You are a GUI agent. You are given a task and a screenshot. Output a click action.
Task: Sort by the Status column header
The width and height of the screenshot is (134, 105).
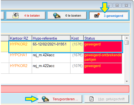click(x=103, y=38)
